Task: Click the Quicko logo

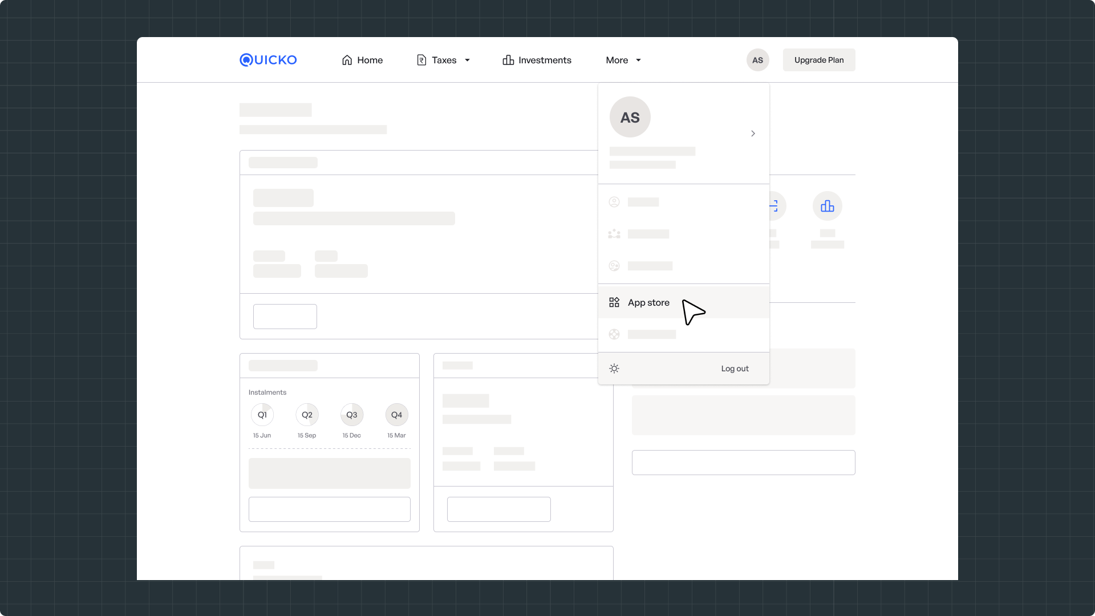Action: (x=268, y=60)
